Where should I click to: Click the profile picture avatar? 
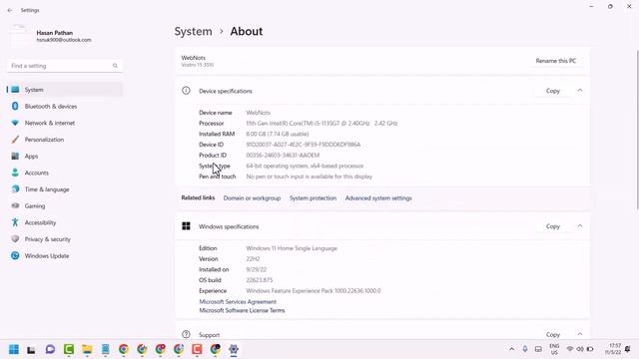pos(19,36)
